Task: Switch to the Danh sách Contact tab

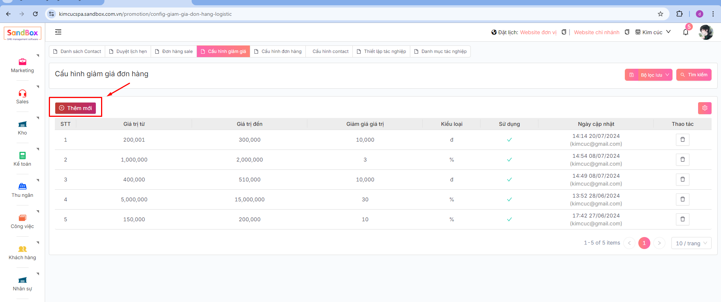Action: pos(77,51)
